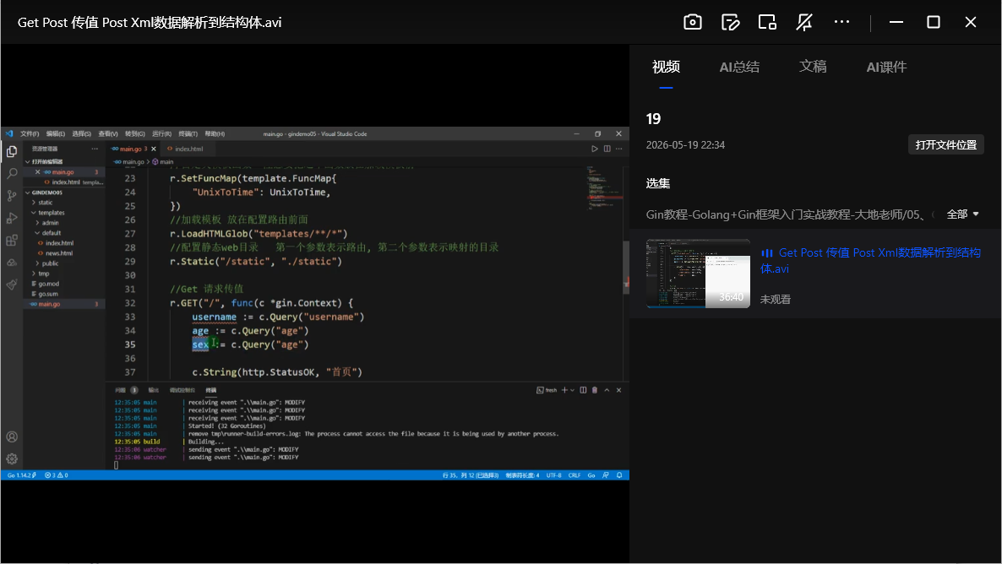Viewport: 1002px width, 564px height.
Task: Switch to the 调试控制台 debug console tab
Action: (x=182, y=390)
